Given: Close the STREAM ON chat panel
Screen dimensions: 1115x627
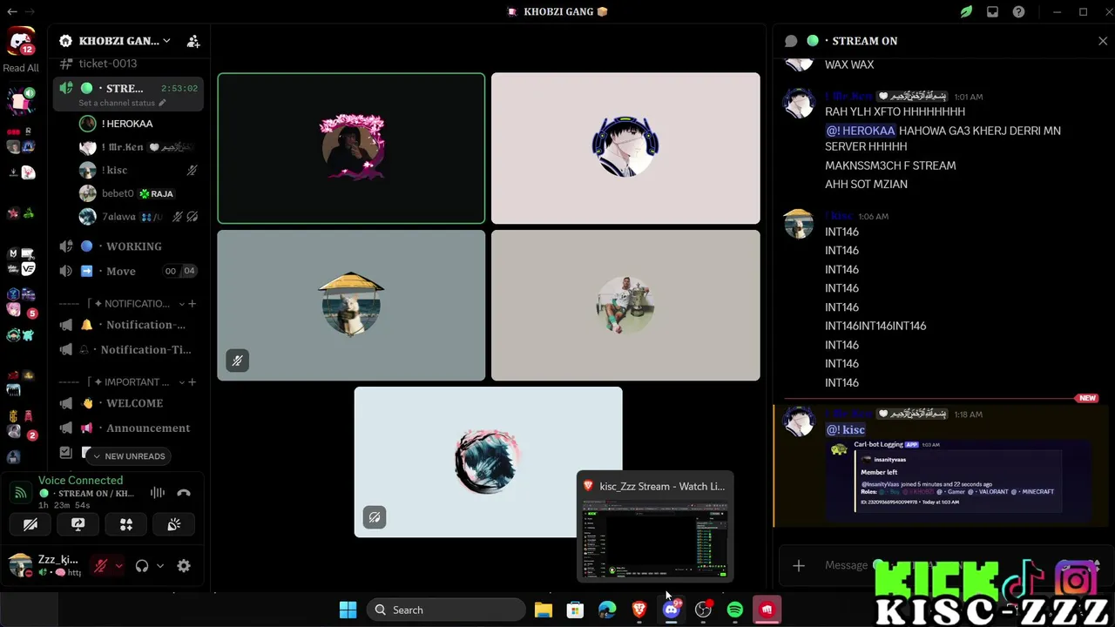Looking at the screenshot, I should point(1103,41).
